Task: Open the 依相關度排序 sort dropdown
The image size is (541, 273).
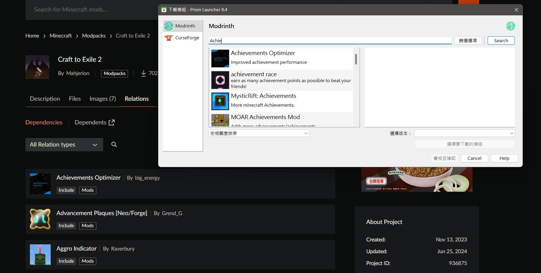Action: 259,133
